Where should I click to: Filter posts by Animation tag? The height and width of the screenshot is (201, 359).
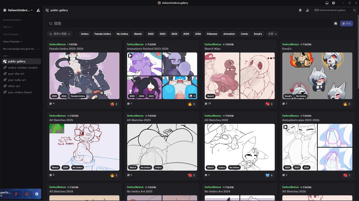point(229,34)
